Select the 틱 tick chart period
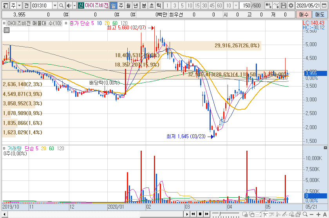 pyautogui.click(x=159, y=5)
